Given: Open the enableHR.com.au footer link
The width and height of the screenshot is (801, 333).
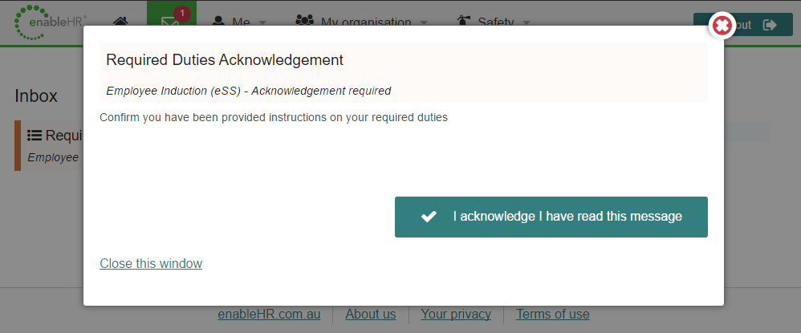Looking at the screenshot, I should [x=269, y=314].
